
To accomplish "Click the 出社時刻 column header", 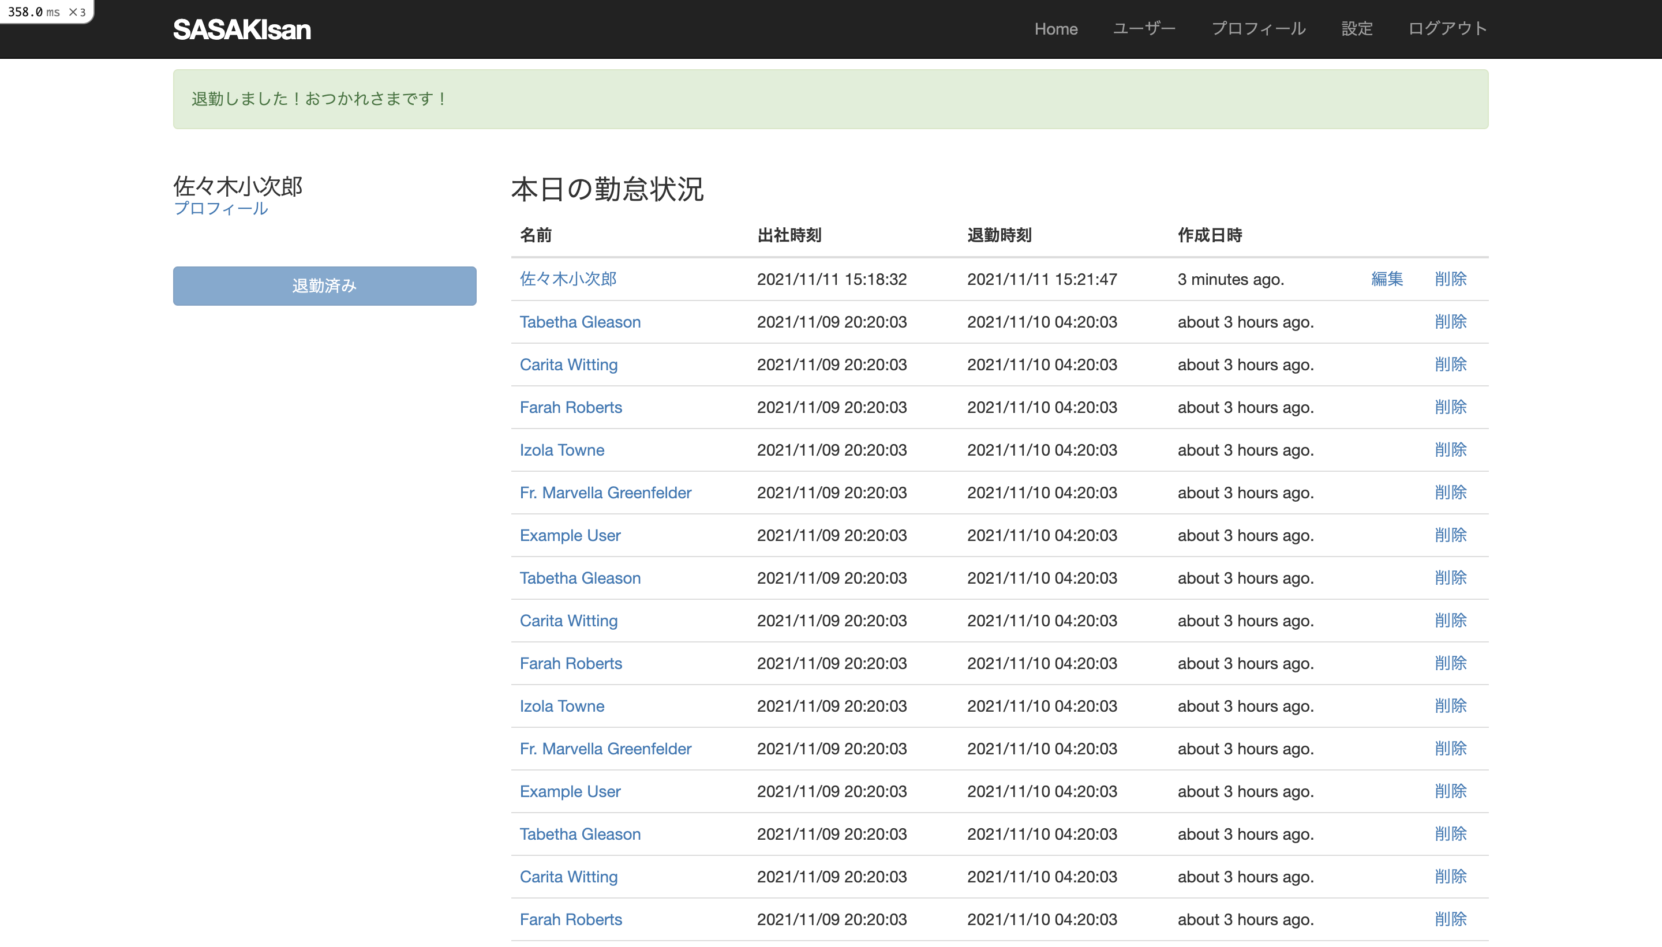I will tap(789, 235).
